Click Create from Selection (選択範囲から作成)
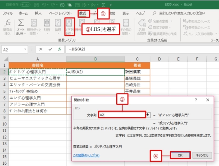The image size is (219, 166). point(162,34)
